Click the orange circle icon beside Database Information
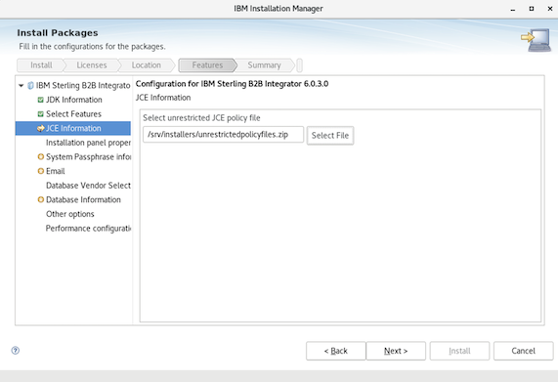 [x=41, y=199]
